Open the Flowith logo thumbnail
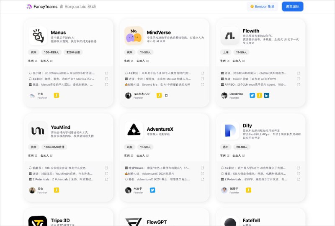 click(229, 36)
